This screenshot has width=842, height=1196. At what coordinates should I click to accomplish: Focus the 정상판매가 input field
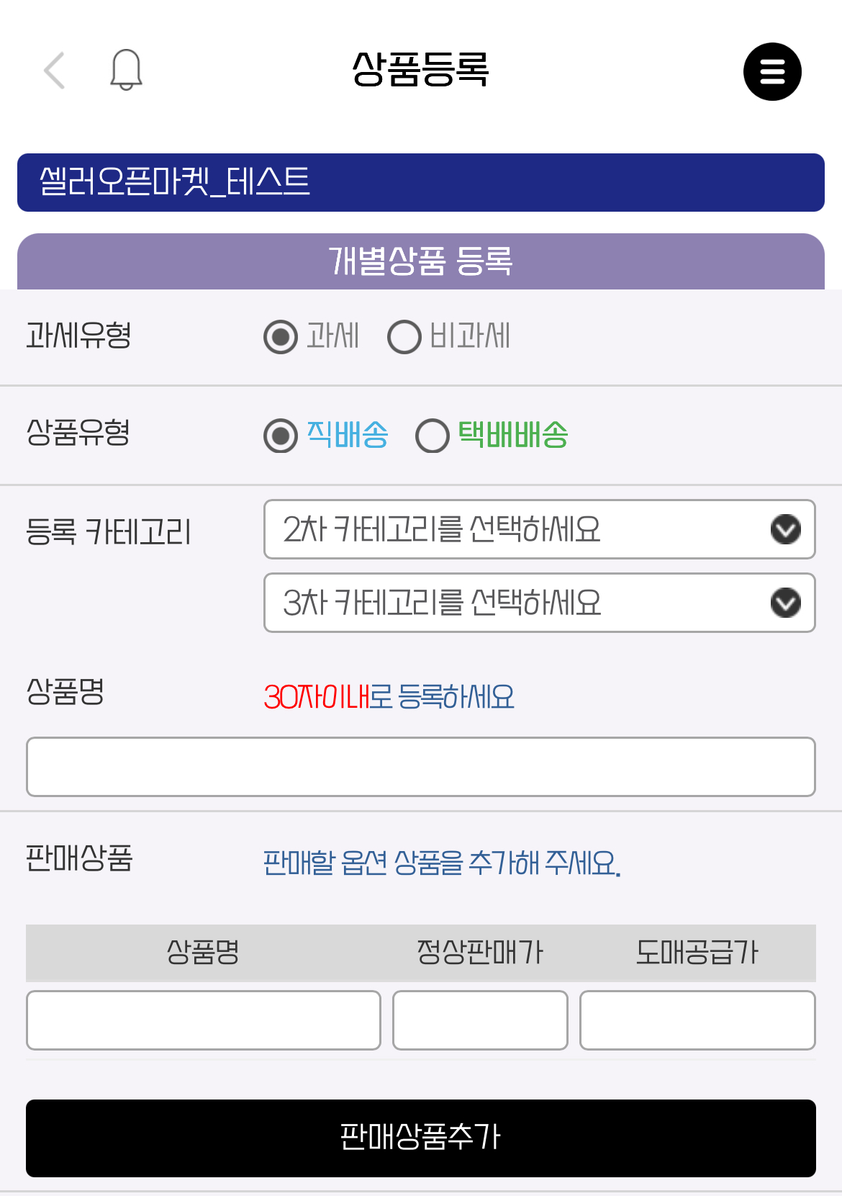[x=480, y=1020]
